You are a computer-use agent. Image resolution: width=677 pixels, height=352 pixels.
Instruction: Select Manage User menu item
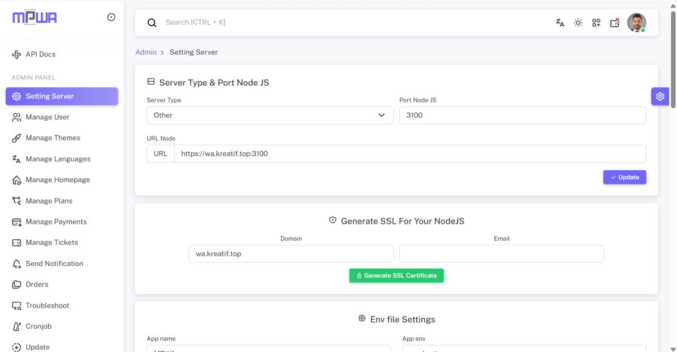click(x=62, y=117)
